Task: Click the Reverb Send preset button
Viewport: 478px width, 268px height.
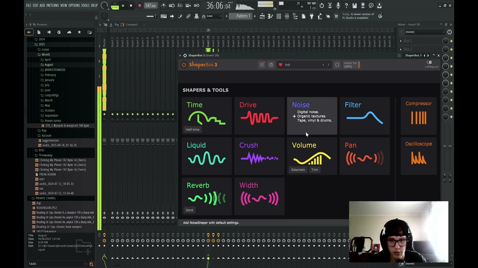Action: (189, 210)
